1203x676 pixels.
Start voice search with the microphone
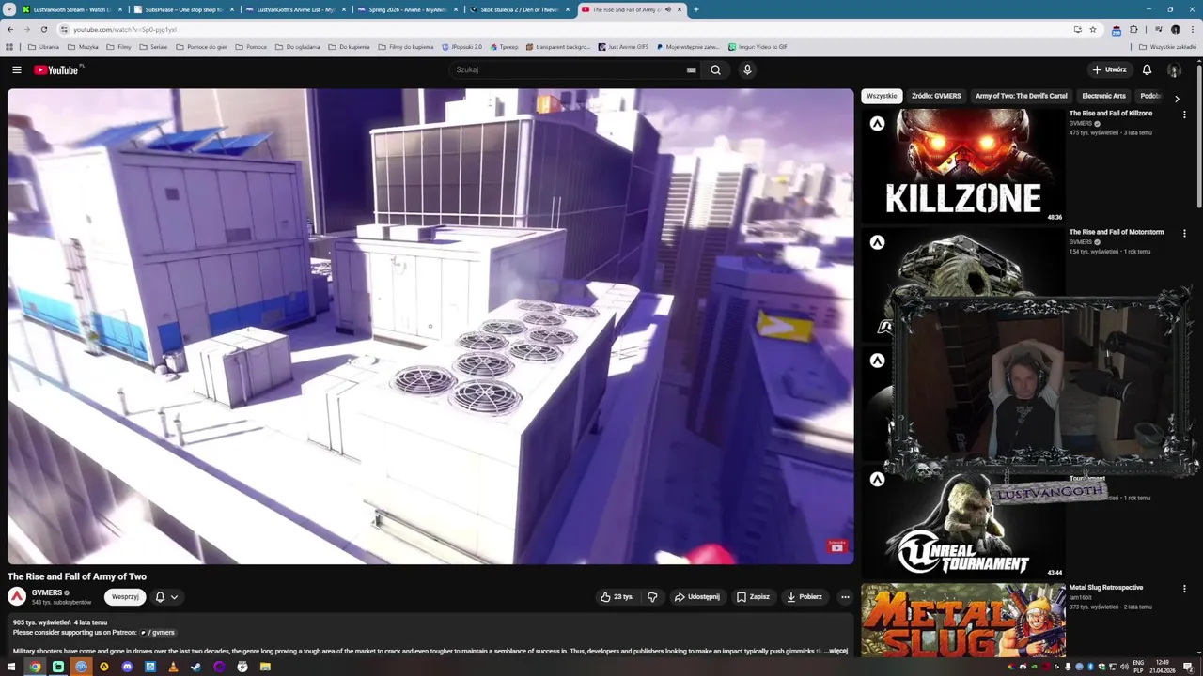pyautogui.click(x=747, y=69)
